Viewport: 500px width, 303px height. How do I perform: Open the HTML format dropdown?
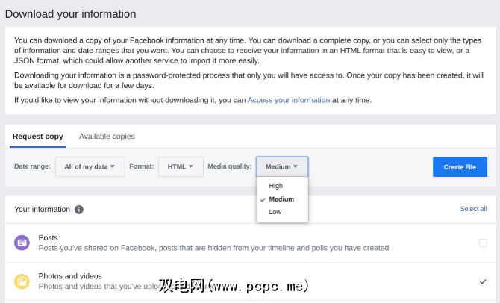(x=181, y=166)
